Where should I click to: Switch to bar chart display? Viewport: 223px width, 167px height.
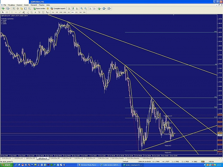69,9
